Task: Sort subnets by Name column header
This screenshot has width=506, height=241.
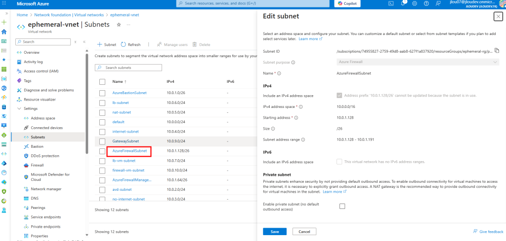Action: pos(119,82)
